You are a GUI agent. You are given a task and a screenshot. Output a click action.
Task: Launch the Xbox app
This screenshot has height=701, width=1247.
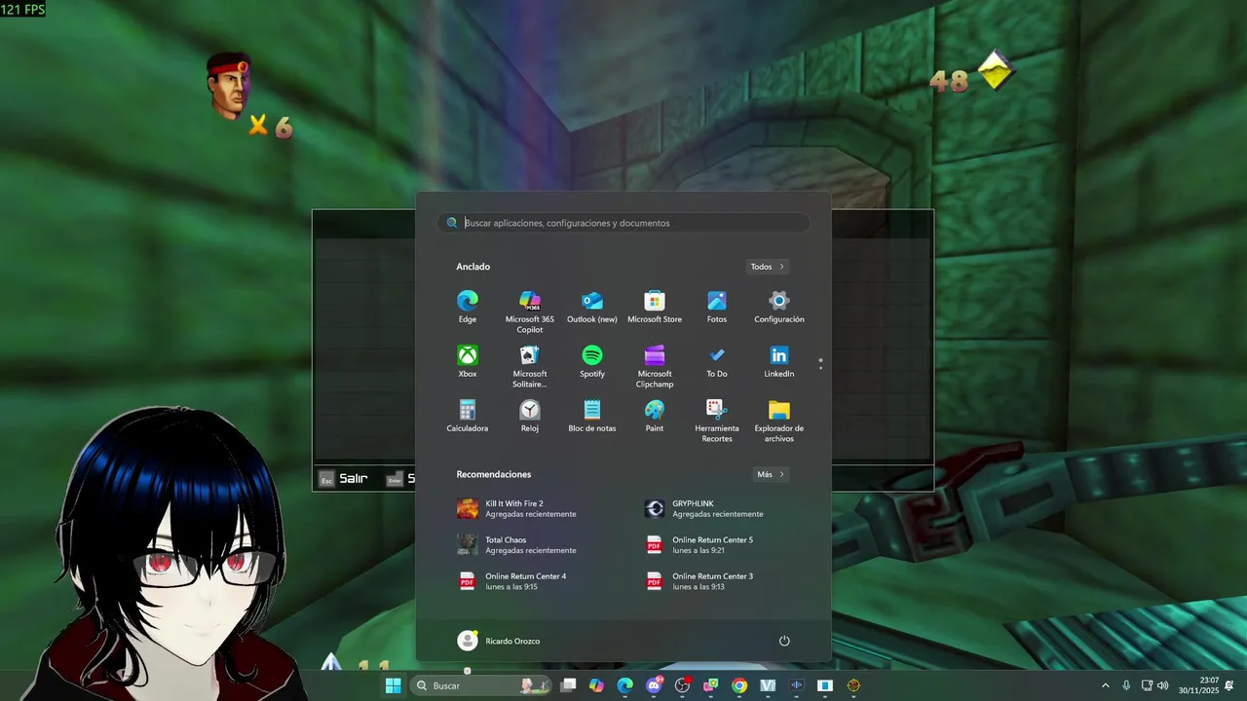(x=468, y=361)
